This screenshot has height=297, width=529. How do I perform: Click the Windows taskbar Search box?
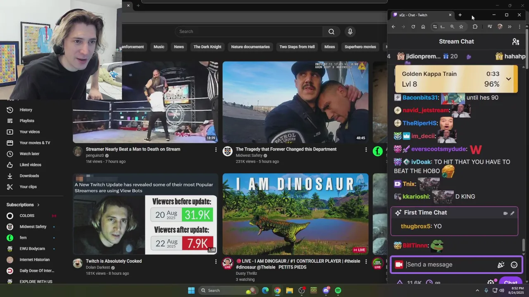pyautogui.click(x=228, y=290)
